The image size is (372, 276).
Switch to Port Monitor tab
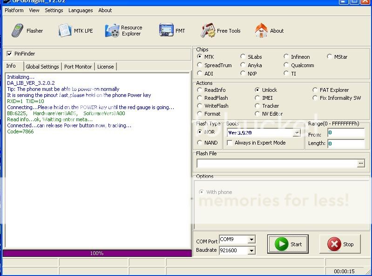(78, 67)
